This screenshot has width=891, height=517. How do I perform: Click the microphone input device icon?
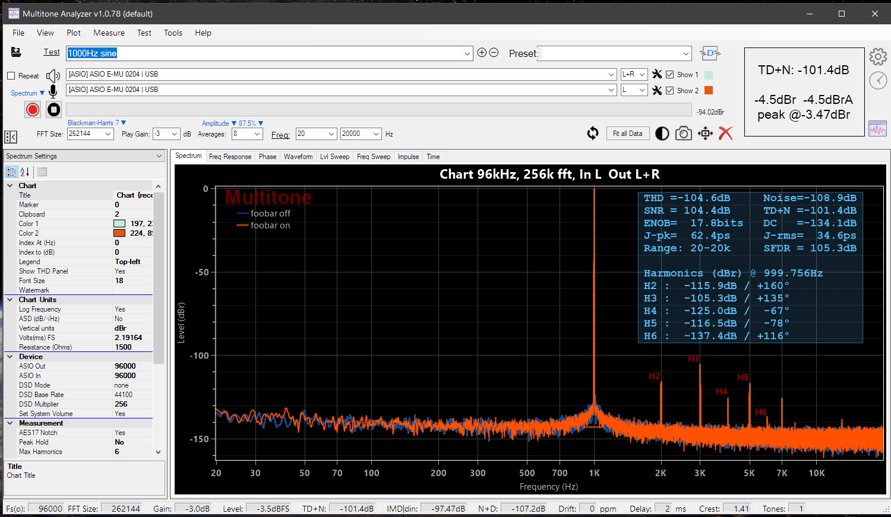[53, 91]
